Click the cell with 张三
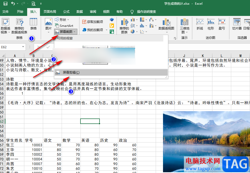This screenshot has height=173, width=250. click(x=15, y=145)
